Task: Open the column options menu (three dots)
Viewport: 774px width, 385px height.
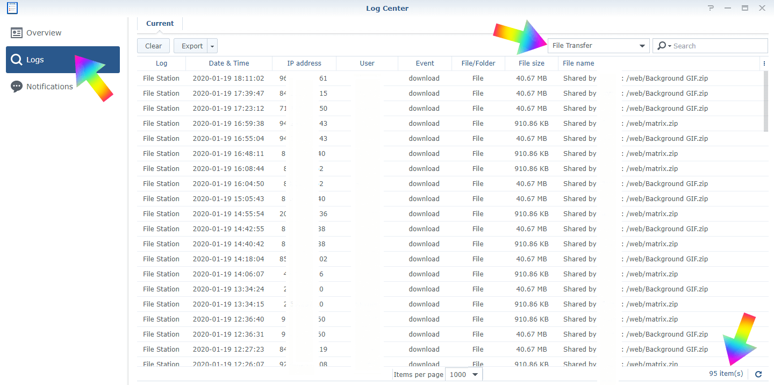Action: [x=764, y=63]
